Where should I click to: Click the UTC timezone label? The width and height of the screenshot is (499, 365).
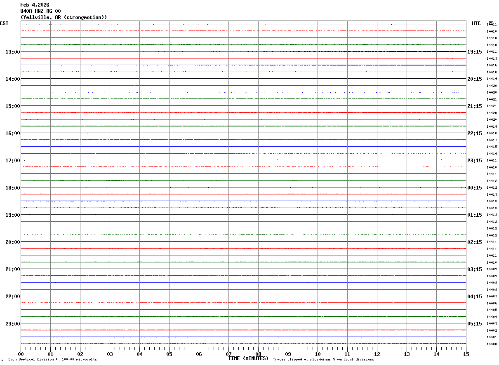click(x=476, y=23)
